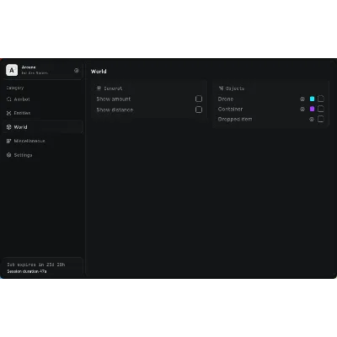This screenshot has height=337, width=337.
Task: Click the World page heading
Action: [x=99, y=72]
